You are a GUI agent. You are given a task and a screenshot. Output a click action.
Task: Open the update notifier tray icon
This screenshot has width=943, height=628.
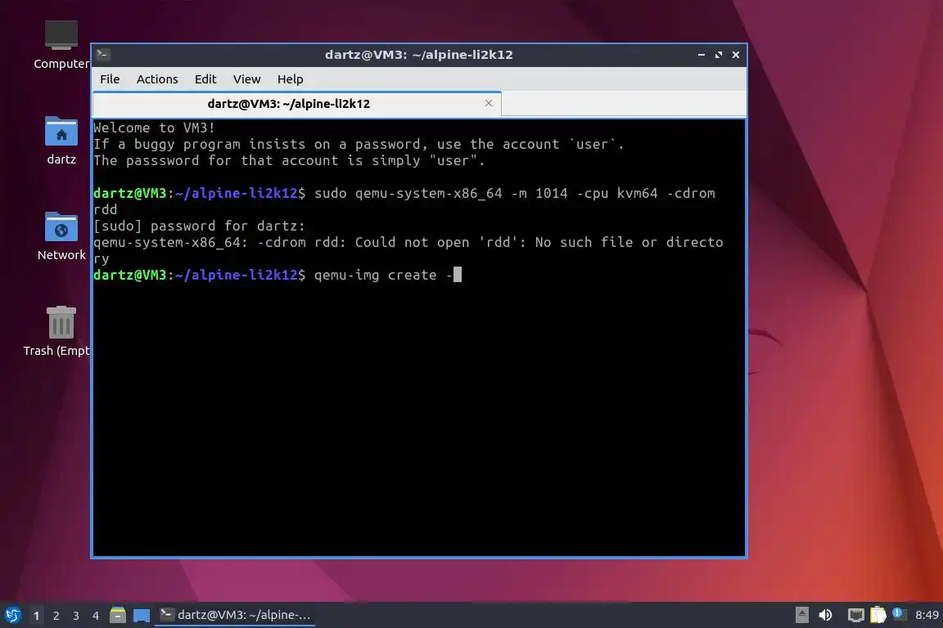tap(899, 613)
